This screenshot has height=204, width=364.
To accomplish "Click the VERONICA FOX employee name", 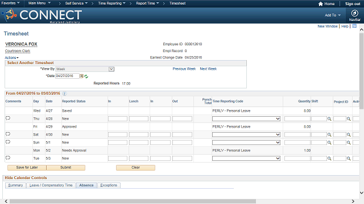I will (21, 44).
